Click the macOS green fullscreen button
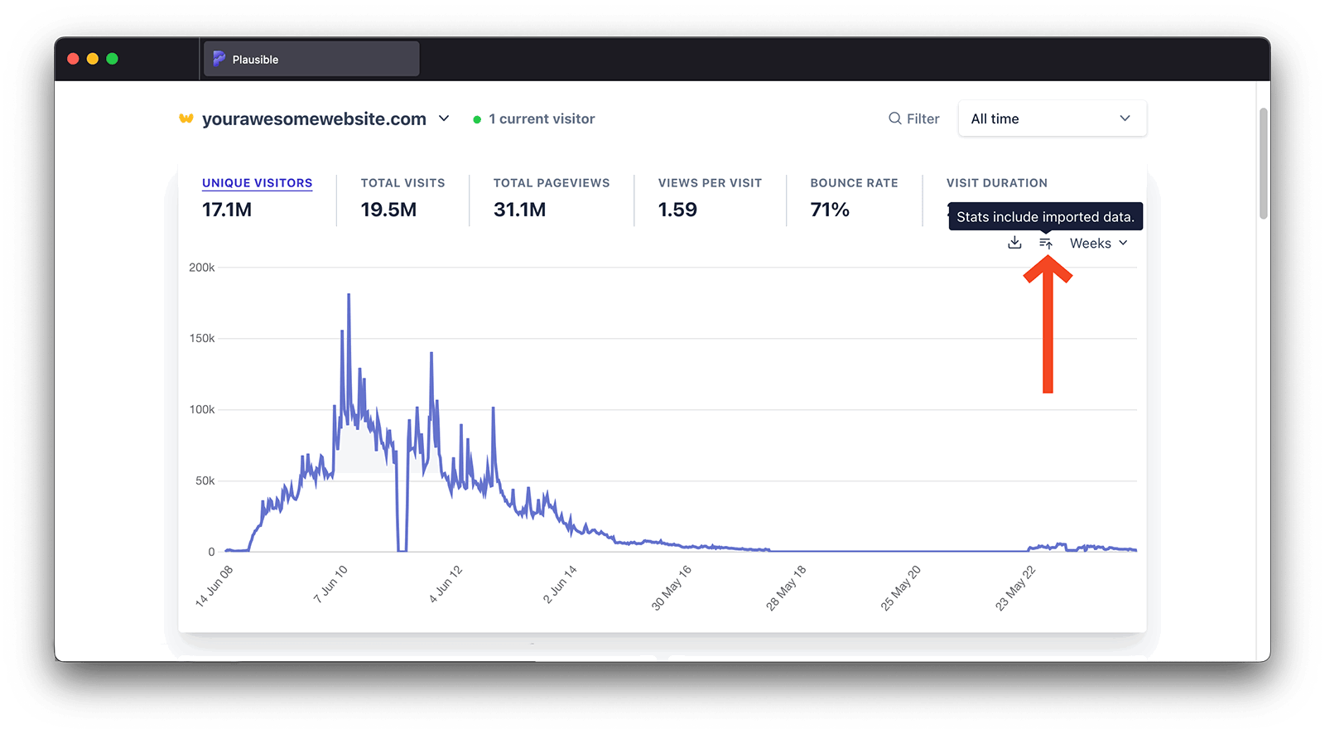 [x=113, y=59]
